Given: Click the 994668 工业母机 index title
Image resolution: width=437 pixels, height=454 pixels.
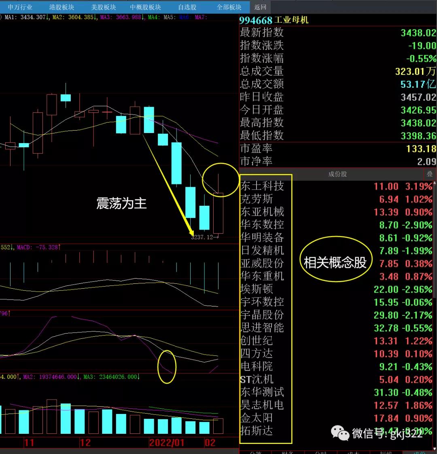Looking at the screenshot, I should coord(274,20).
